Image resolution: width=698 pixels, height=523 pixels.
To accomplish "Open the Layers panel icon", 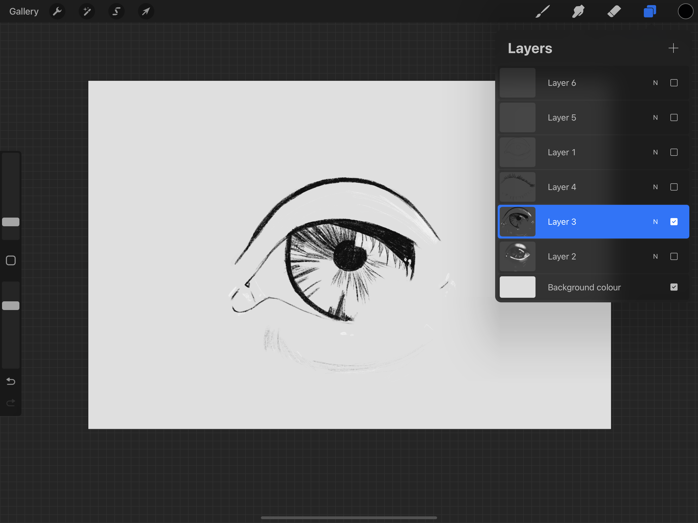I will coord(650,11).
